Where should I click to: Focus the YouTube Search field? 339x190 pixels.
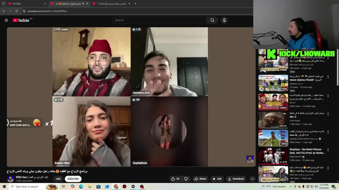[160, 20]
